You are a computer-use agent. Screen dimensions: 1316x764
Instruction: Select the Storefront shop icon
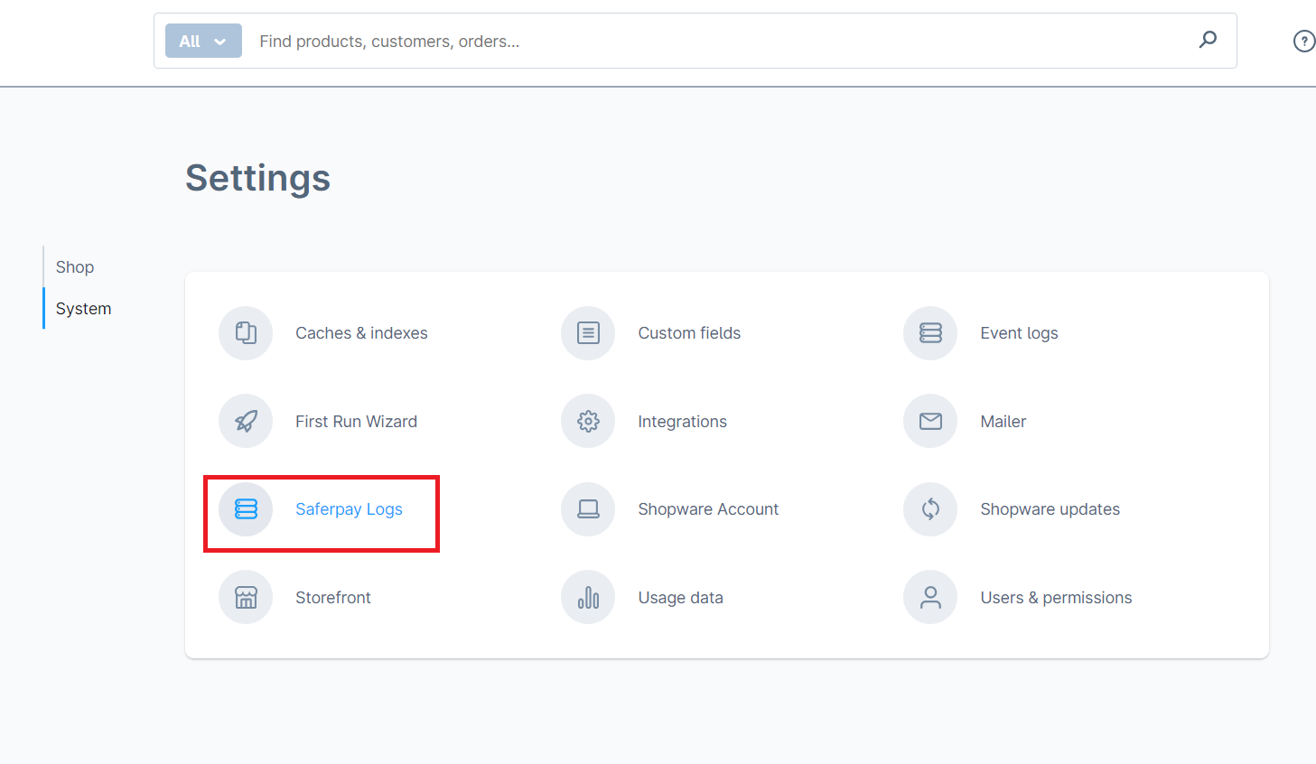tap(246, 597)
